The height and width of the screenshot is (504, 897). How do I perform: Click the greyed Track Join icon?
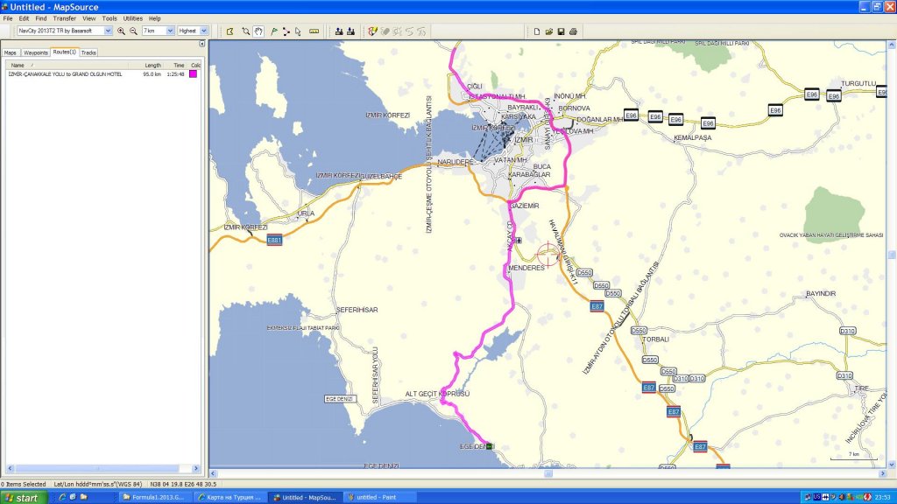[421, 31]
